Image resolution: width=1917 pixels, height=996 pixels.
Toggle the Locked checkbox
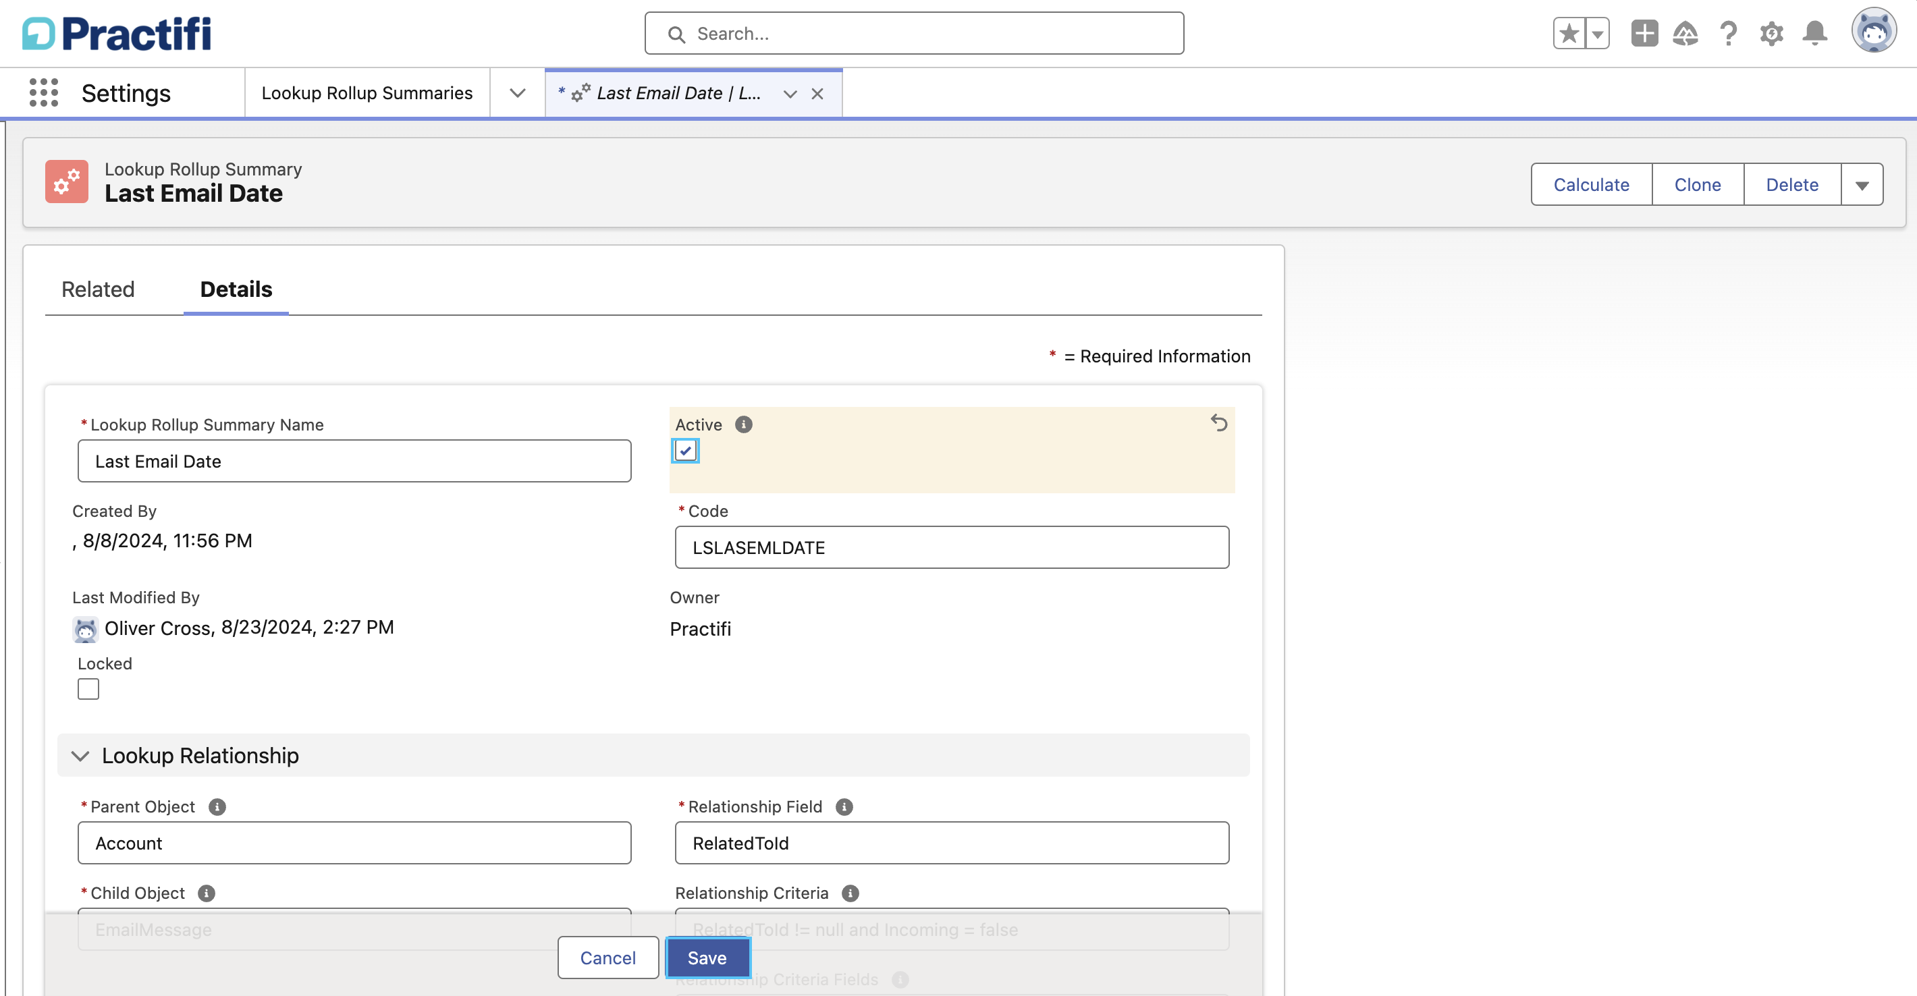(88, 689)
